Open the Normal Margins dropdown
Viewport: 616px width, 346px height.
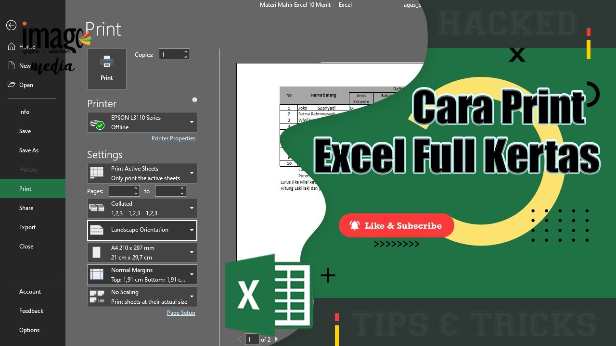click(x=142, y=275)
